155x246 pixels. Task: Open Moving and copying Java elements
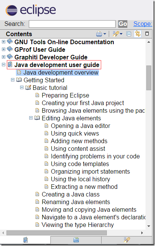coord(89,209)
